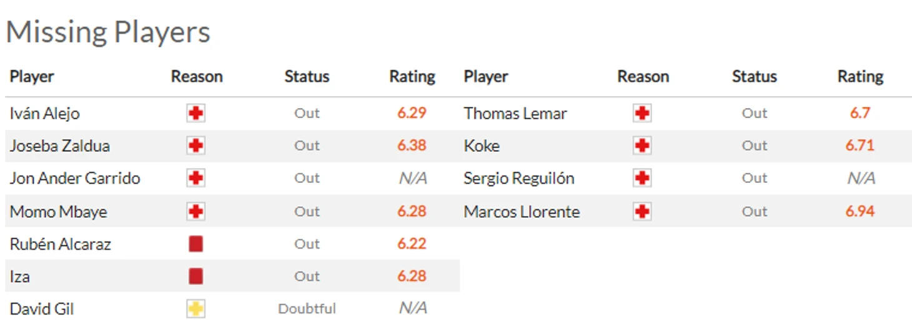Screen dimensions: 912x331
Task: Click the Doubtful status for David Gil
Action: point(307,309)
